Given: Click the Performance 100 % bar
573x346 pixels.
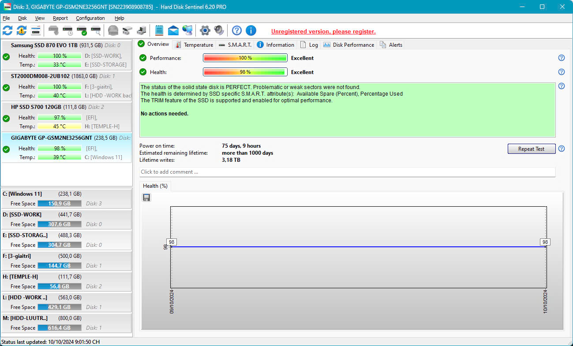Looking at the screenshot, I should click(x=245, y=58).
